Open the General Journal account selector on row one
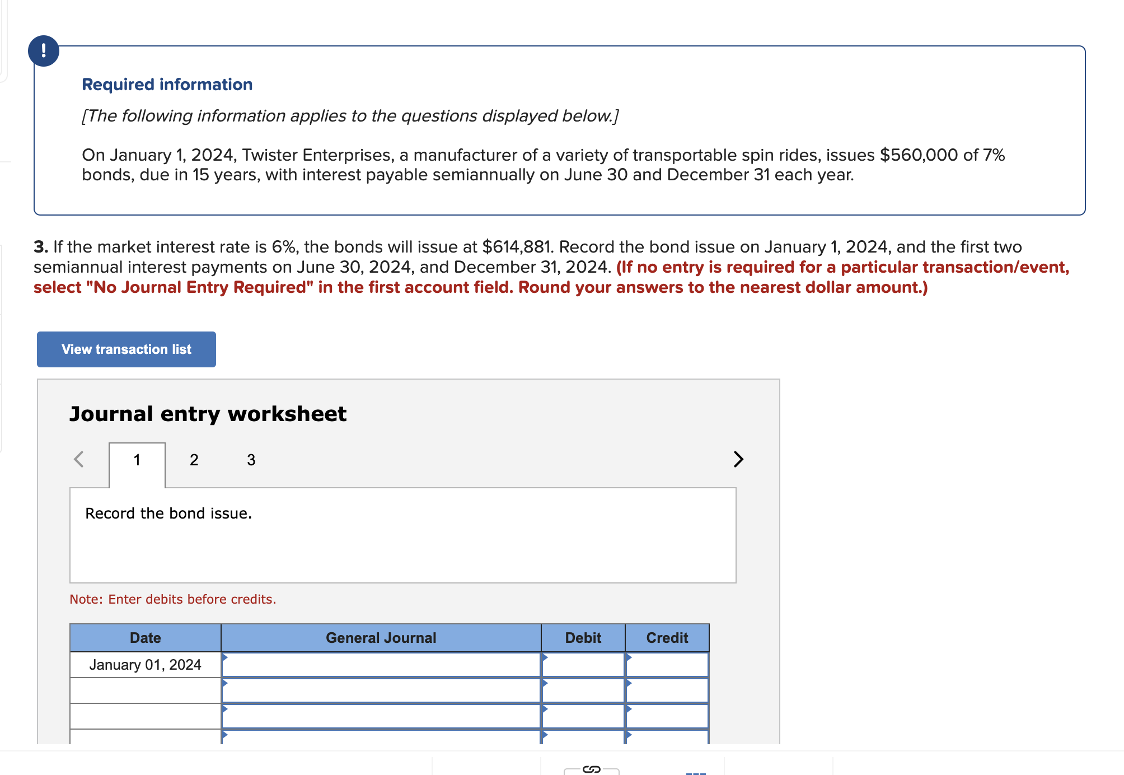This screenshot has width=1124, height=775. tap(381, 665)
